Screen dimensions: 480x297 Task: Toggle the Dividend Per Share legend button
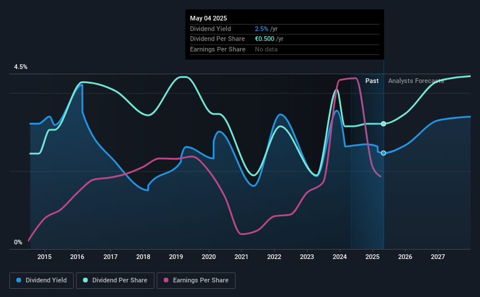(115, 281)
